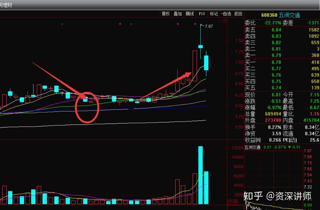The width and height of the screenshot is (320, 210).
Task: Open the 叠加 overlay option
Action: coord(177,14)
